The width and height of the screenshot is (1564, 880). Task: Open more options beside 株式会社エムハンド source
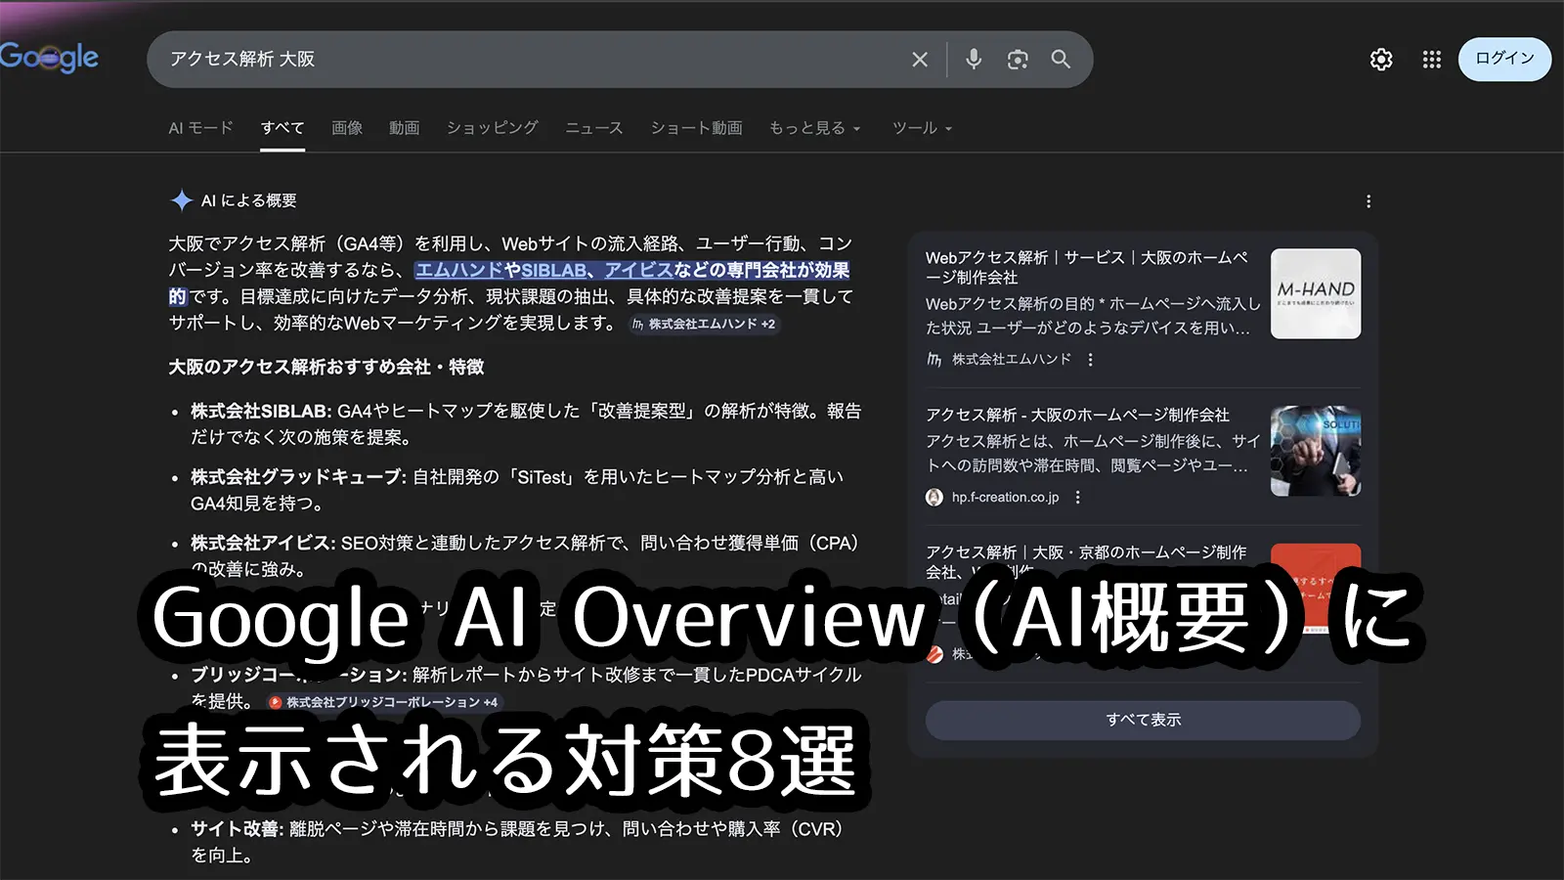pyautogui.click(x=1091, y=360)
